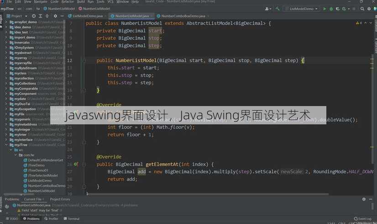
Task: Open the File menu
Action: (9, 2)
